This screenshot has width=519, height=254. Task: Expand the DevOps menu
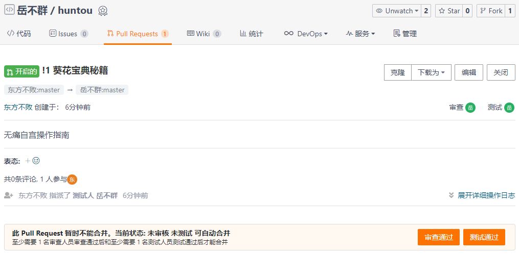pos(306,34)
